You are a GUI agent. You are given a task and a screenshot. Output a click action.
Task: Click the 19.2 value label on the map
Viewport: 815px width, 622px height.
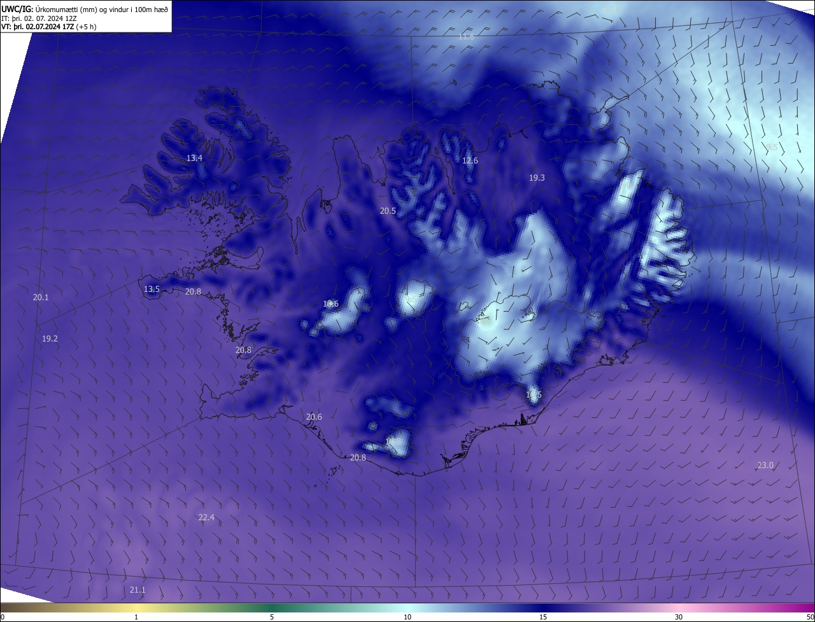[50, 338]
